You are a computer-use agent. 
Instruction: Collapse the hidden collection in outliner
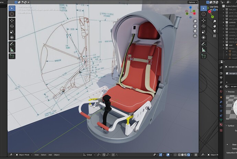pos(224,48)
